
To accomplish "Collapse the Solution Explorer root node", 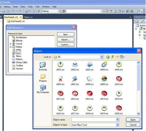I will [136, 29].
